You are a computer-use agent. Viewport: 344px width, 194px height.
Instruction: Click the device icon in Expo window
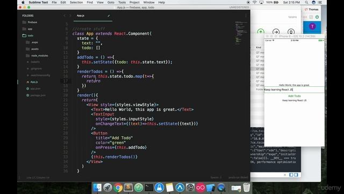291,32
